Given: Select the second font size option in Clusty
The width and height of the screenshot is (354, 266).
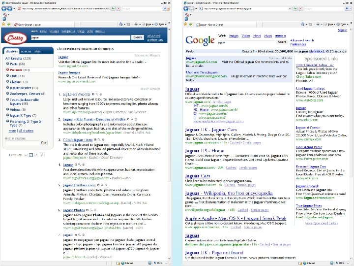Looking at the screenshot, I should tap(31, 155).
